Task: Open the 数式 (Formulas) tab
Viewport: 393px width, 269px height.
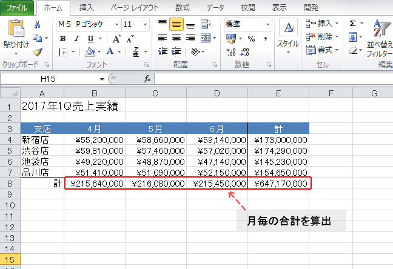Action: click(182, 8)
